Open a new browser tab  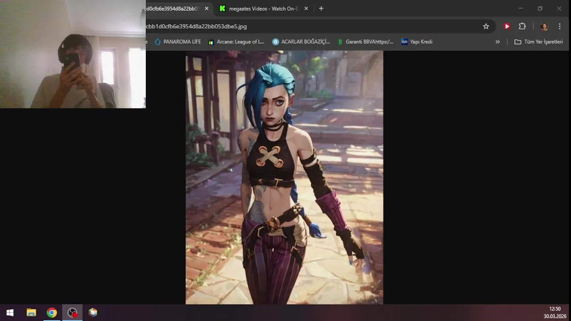coord(321,8)
